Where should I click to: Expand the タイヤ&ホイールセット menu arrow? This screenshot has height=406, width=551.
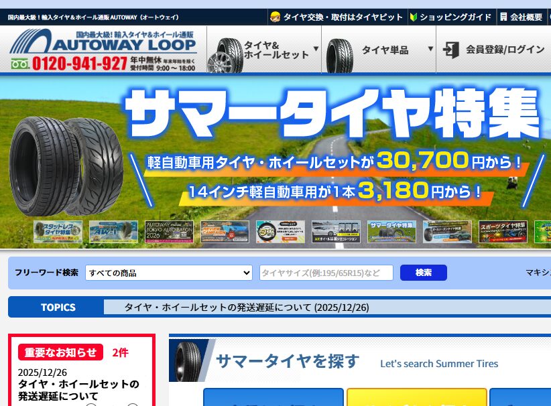coord(316,49)
